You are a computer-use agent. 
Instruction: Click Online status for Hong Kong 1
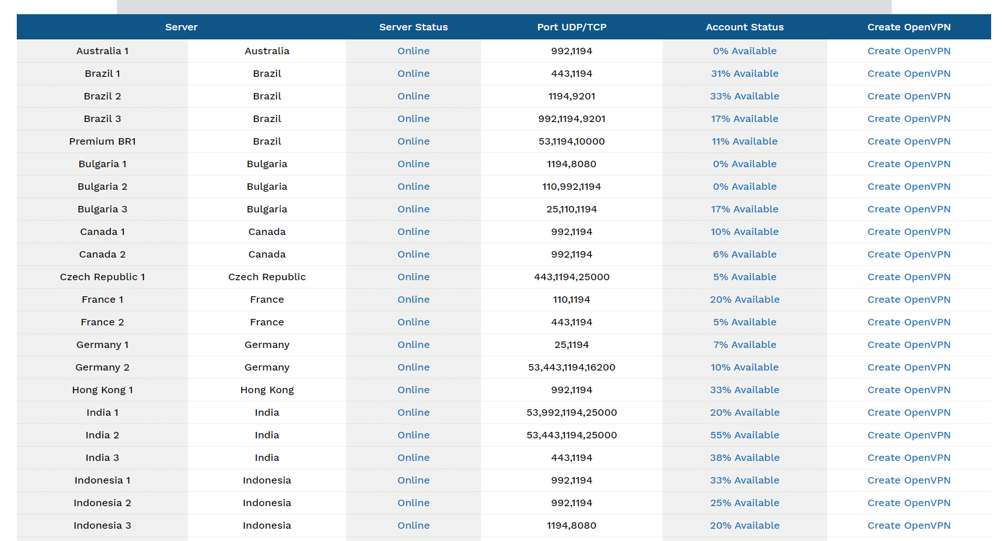(x=413, y=390)
